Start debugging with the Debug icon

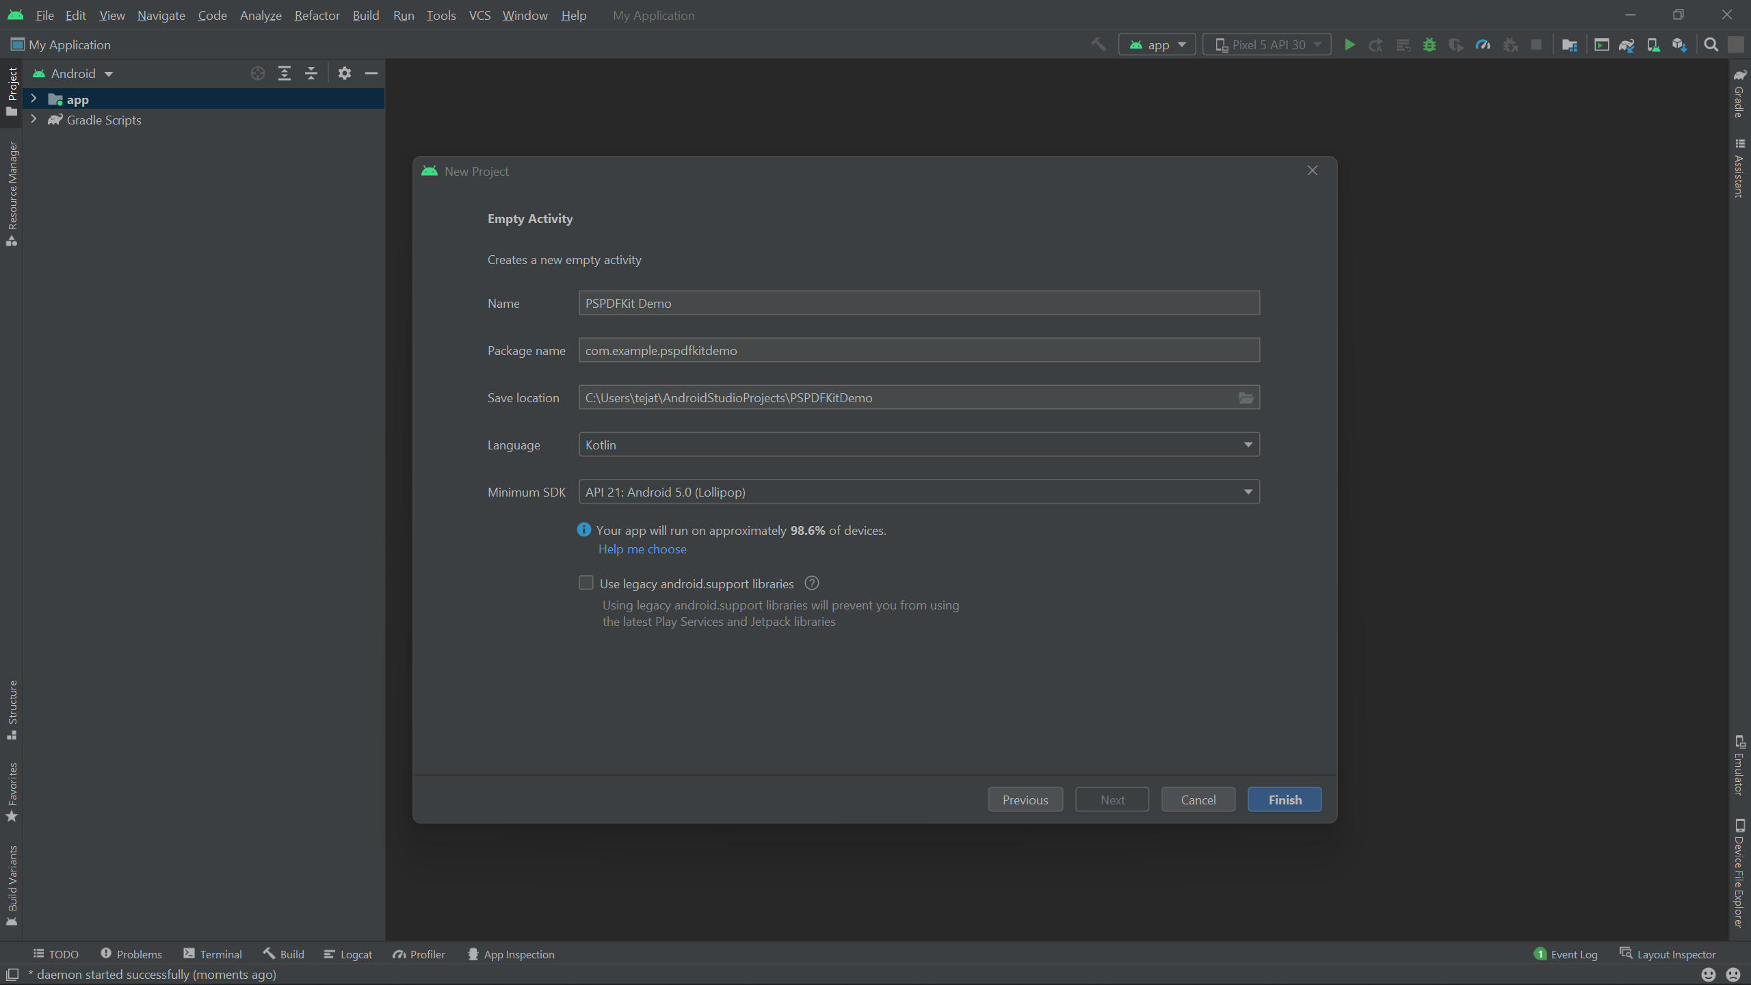1430,44
